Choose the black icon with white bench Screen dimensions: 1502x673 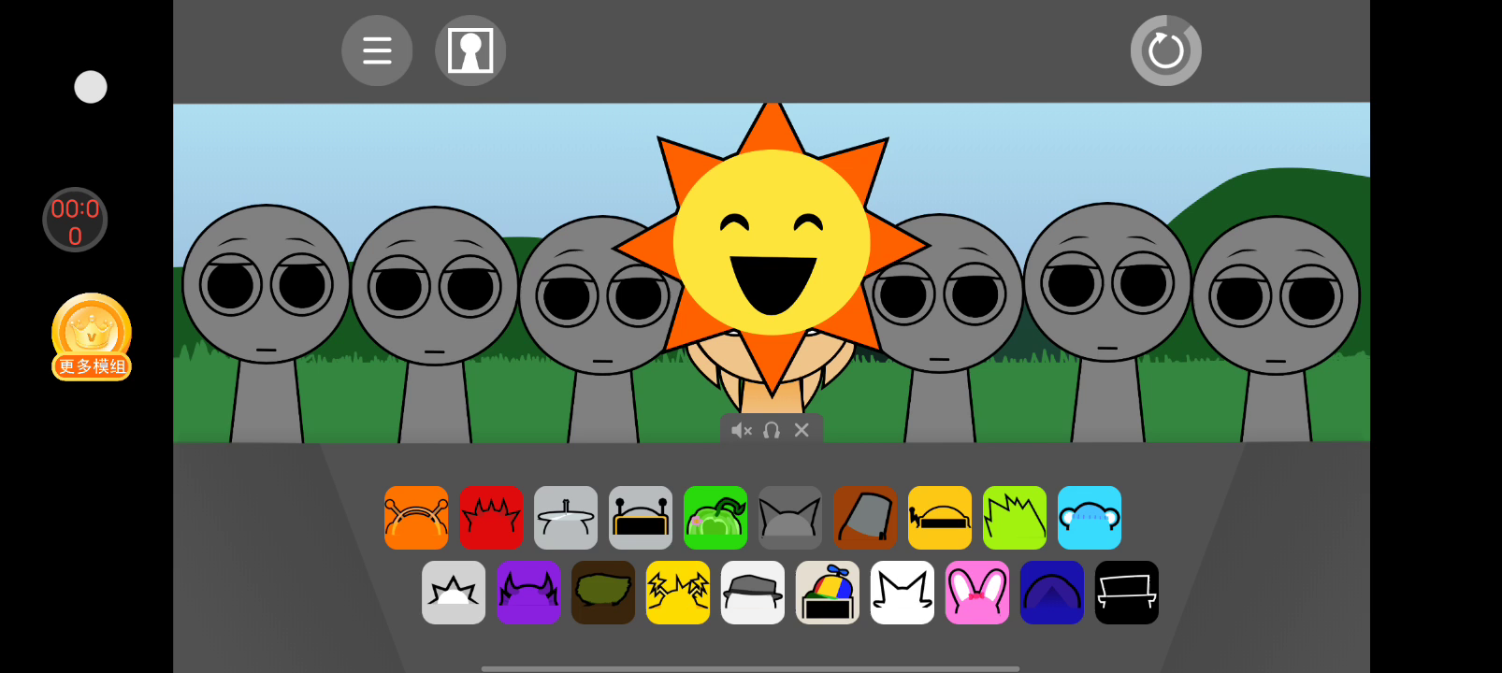click(x=1127, y=593)
